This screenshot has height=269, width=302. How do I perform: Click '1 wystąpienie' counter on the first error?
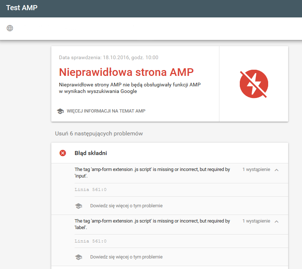(256, 170)
